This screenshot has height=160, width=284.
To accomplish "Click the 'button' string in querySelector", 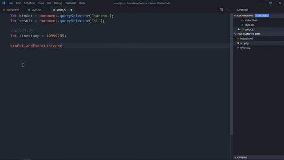I will point(100,16).
